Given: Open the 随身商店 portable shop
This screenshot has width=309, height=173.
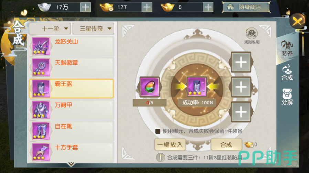Looking at the screenshot, I should [x=246, y=7].
